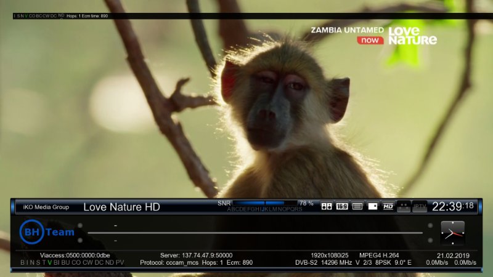The image size is (493, 277).
Task: Click 'Ecm: 890' in bottom bar
Action: pos(240,263)
